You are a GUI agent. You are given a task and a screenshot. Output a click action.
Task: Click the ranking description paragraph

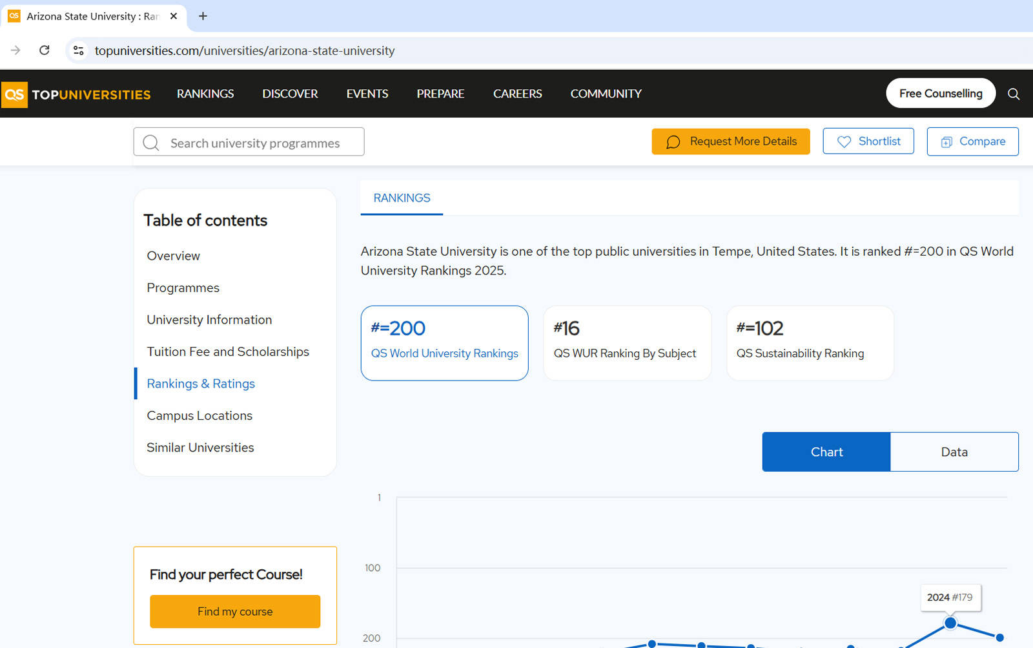687,261
